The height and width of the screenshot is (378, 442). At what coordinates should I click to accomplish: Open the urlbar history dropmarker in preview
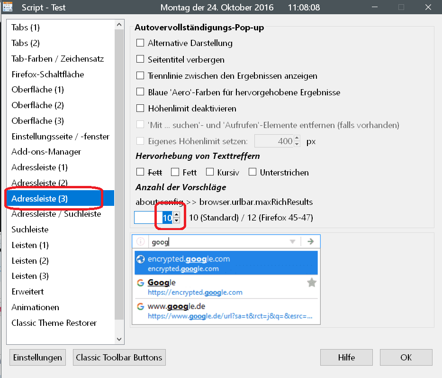(293, 242)
